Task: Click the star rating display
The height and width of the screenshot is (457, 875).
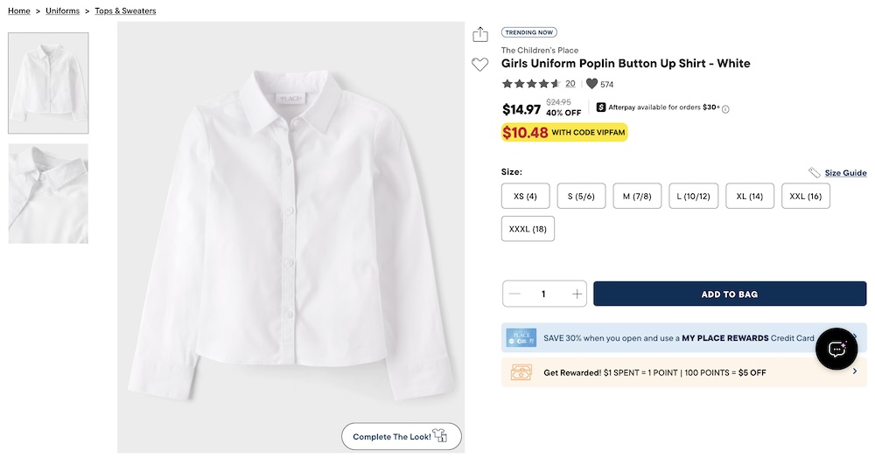Action: tap(530, 84)
